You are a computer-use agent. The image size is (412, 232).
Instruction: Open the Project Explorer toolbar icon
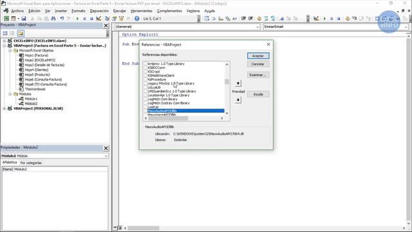107,19
